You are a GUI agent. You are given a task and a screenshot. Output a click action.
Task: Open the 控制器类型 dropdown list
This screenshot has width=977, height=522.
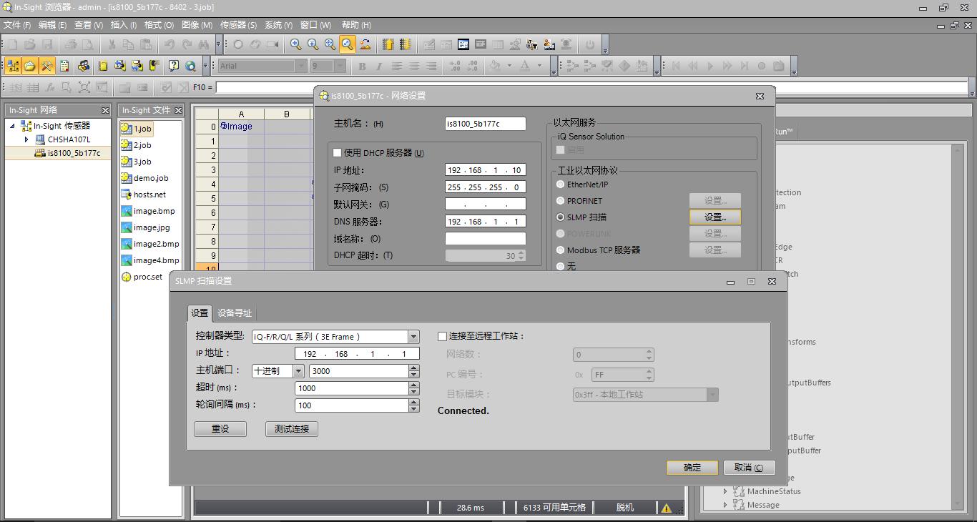click(x=413, y=337)
